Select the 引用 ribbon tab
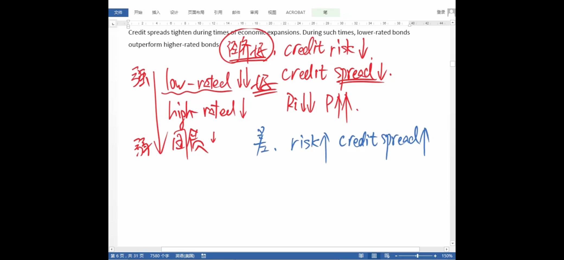The image size is (564, 260). 218,12
